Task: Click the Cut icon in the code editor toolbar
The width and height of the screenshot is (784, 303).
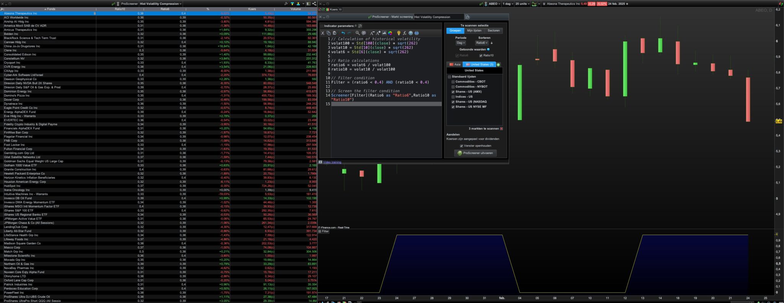Action: click(x=323, y=33)
